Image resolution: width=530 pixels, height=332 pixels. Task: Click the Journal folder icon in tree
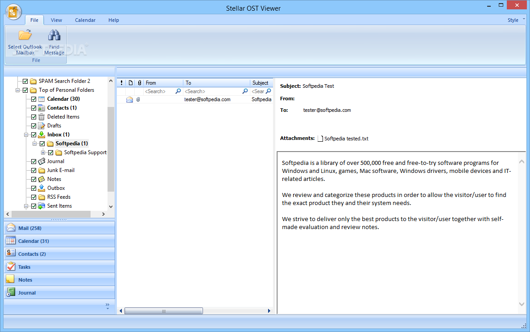point(41,161)
